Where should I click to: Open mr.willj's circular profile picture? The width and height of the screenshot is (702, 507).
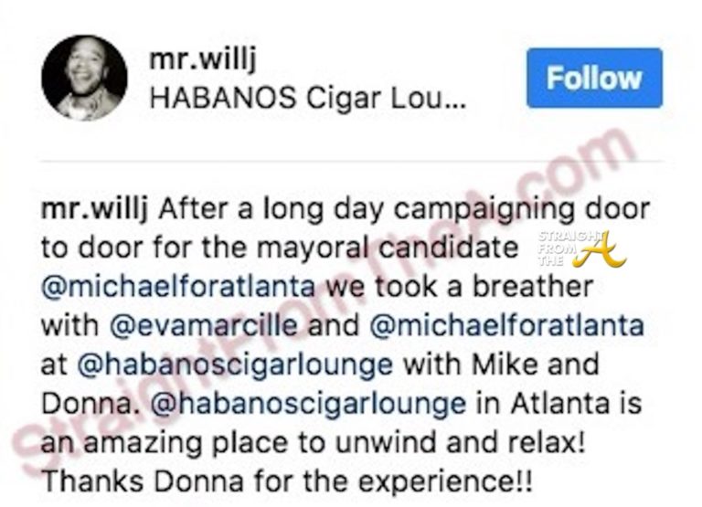84,78
